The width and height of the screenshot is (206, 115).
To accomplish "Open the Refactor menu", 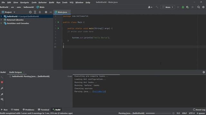I will tap(42, 2).
